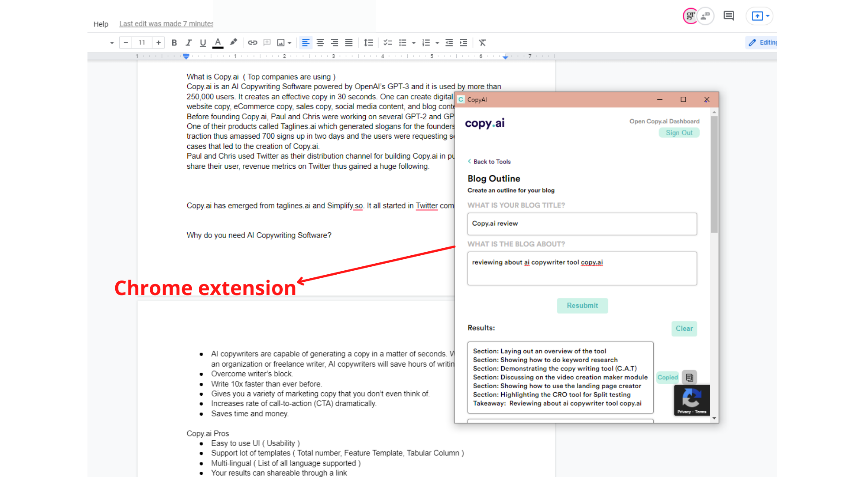This screenshot has height=477, width=848.
Task: Minimize the CopyAI window
Action: (660, 99)
